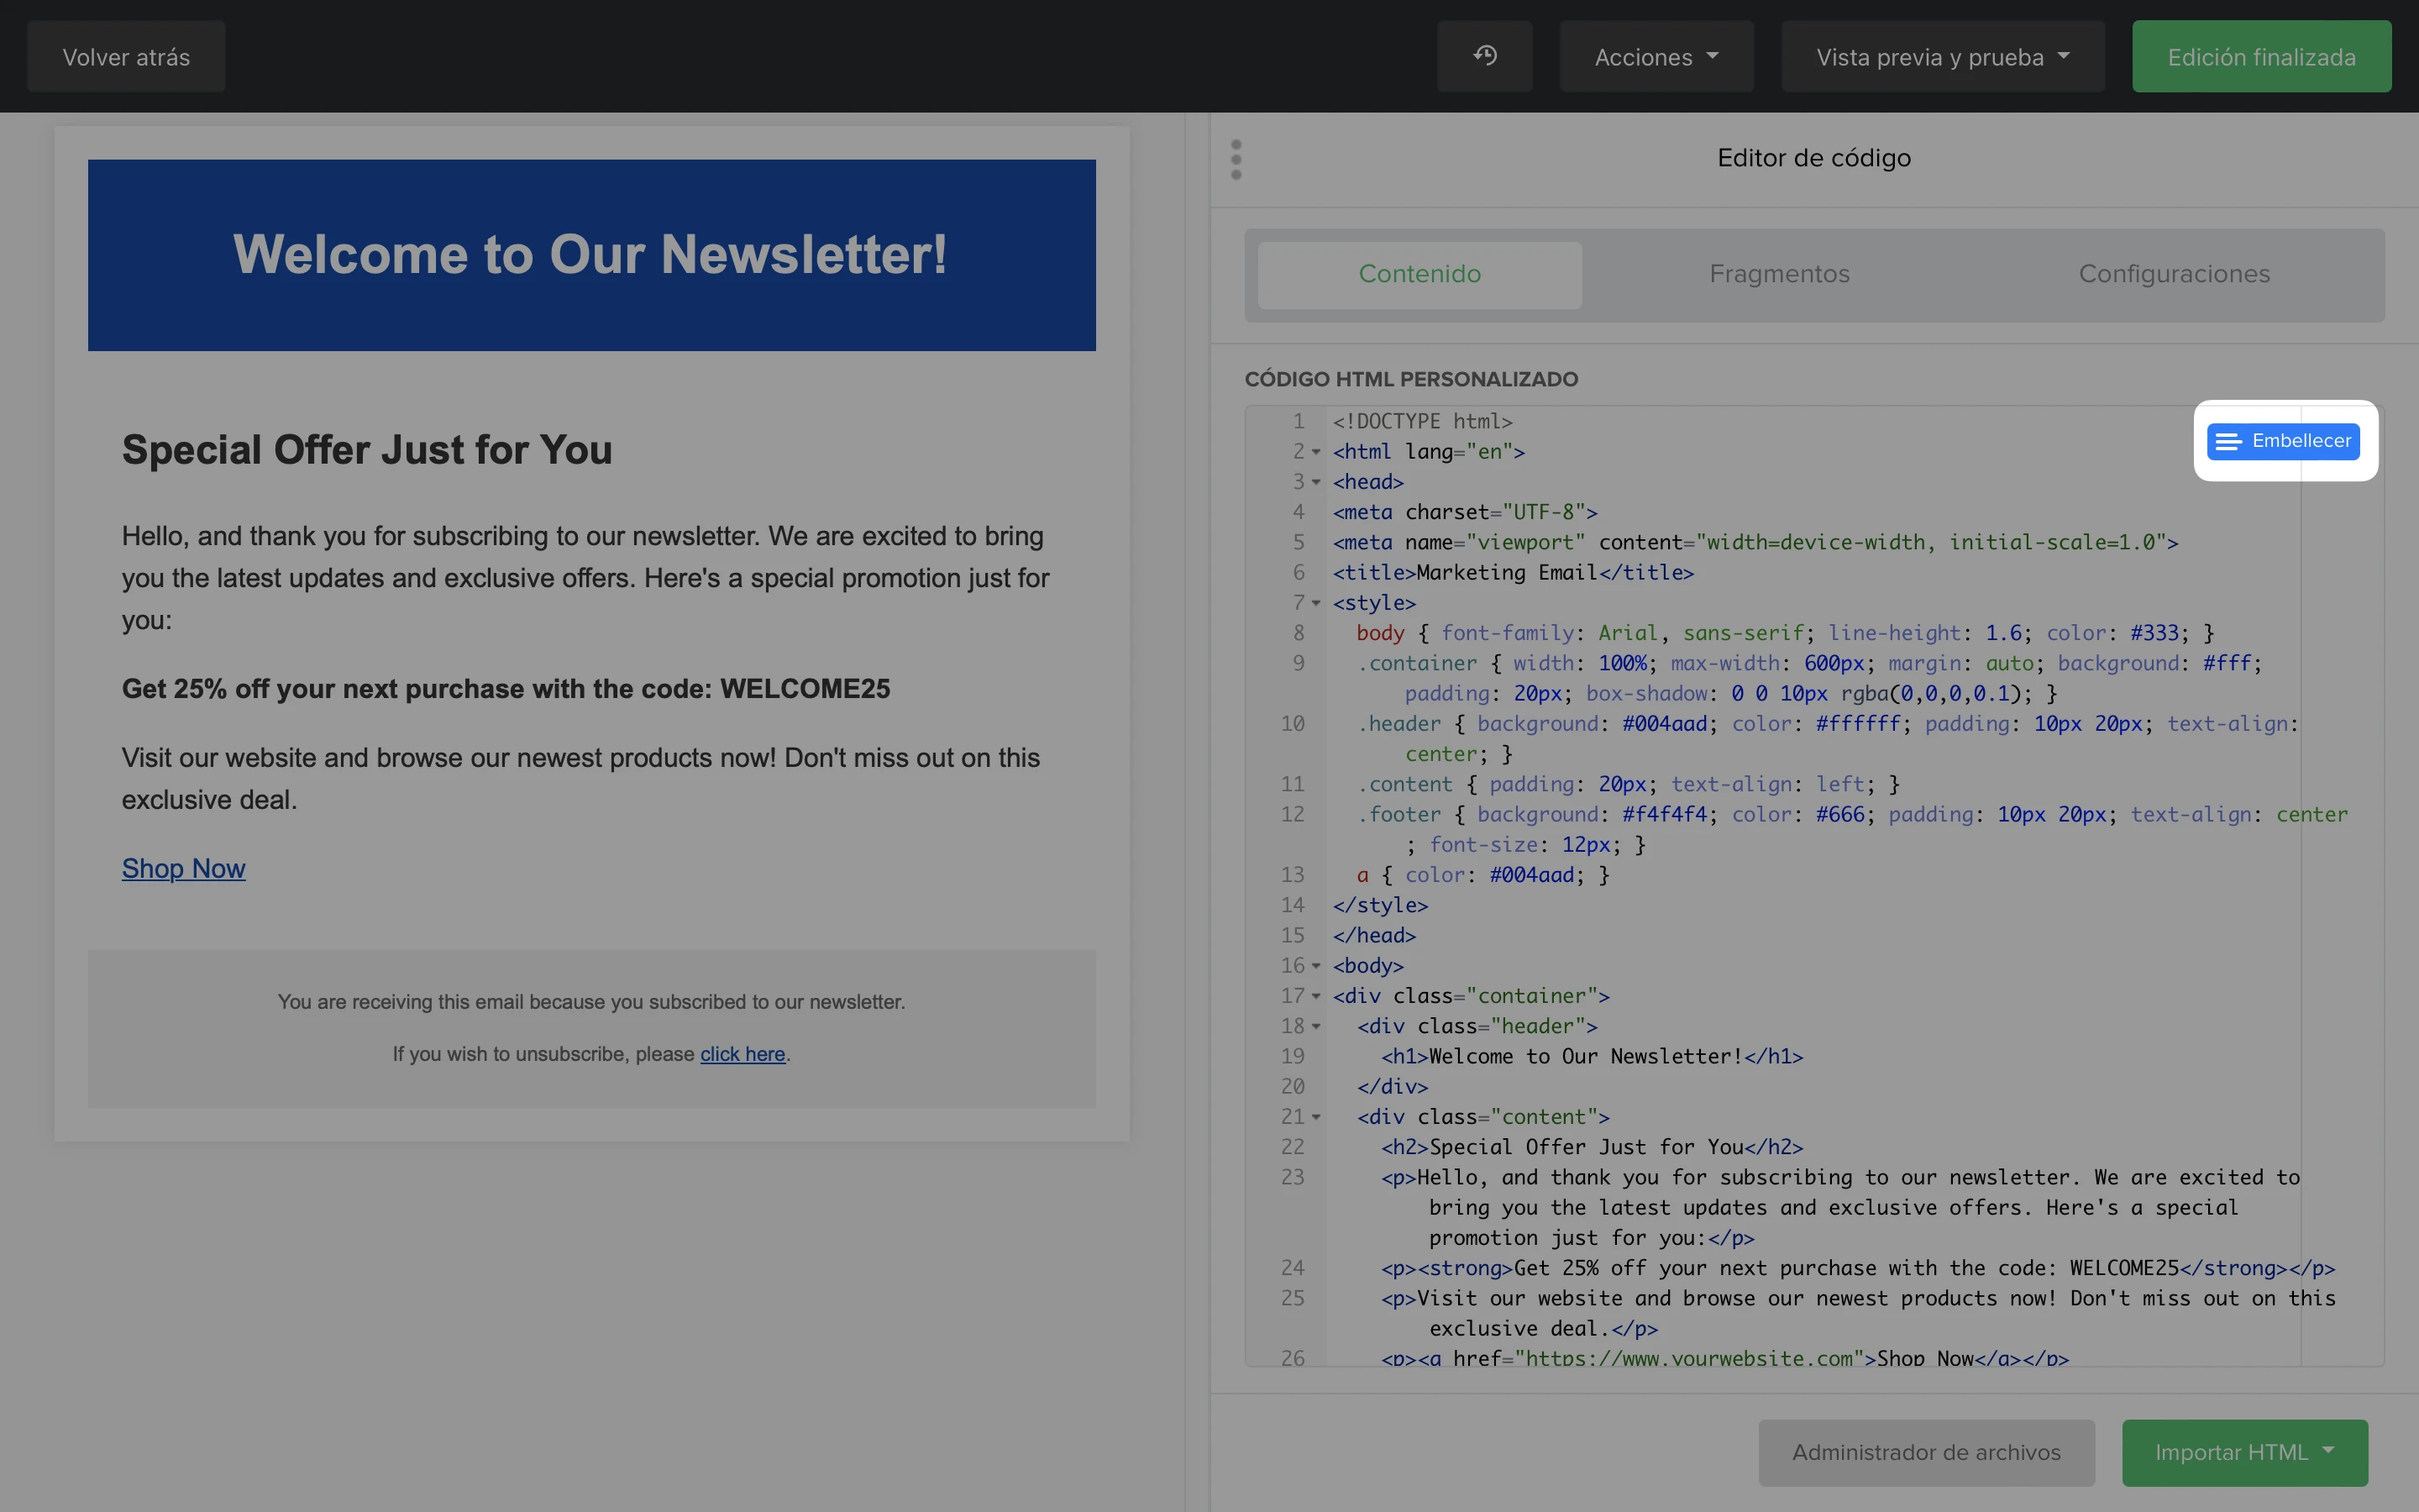2419x1512 pixels.
Task: Click the Embellecer code format button
Action: 2284,441
